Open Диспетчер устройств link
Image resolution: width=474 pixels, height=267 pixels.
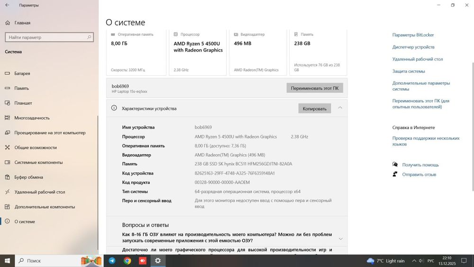click(413, 47)
